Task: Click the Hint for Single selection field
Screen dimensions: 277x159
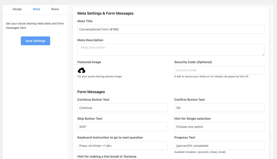Action: click(219, 127)
